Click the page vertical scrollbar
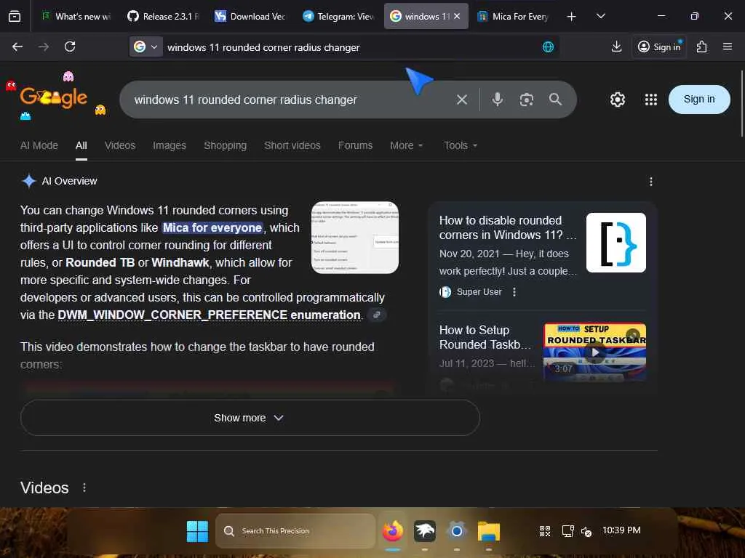 pos(741,102)
